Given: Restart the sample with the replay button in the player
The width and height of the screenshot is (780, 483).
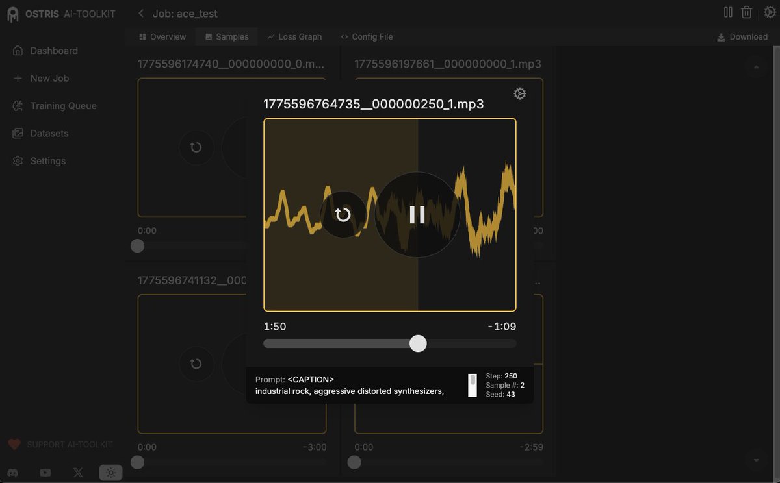Looking at the screenshot, I should click(343, 215).
